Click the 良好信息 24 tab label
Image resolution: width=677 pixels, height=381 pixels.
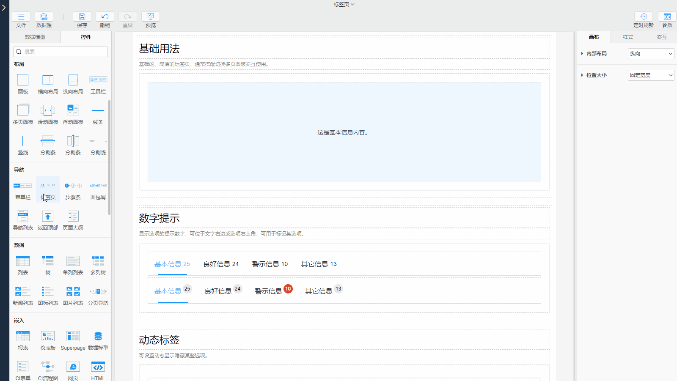(x=221, y=264)
